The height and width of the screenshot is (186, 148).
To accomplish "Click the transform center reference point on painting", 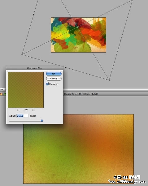I will point(77,27).
